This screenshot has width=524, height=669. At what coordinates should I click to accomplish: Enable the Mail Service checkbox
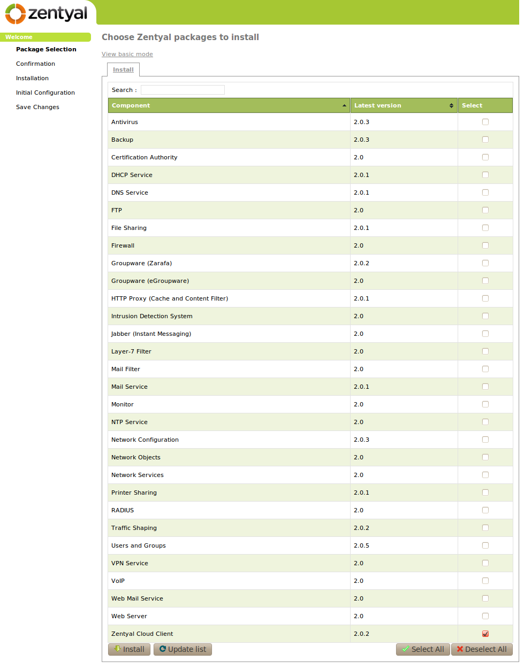tap(485, 387)
